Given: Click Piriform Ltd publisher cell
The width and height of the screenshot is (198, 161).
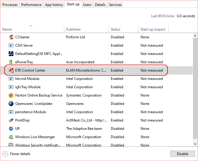Looking at the screenshot, I should coord(75,37).
